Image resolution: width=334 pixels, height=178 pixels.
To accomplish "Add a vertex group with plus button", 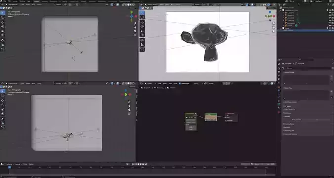I will 331,76.
